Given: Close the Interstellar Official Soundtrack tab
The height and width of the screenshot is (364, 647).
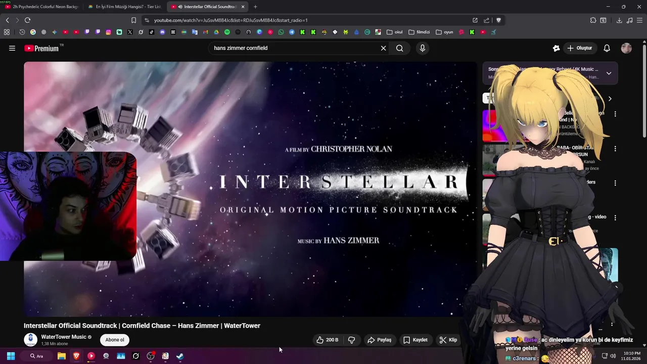Looking at the screenshot, I should click(x=243, y=7).
